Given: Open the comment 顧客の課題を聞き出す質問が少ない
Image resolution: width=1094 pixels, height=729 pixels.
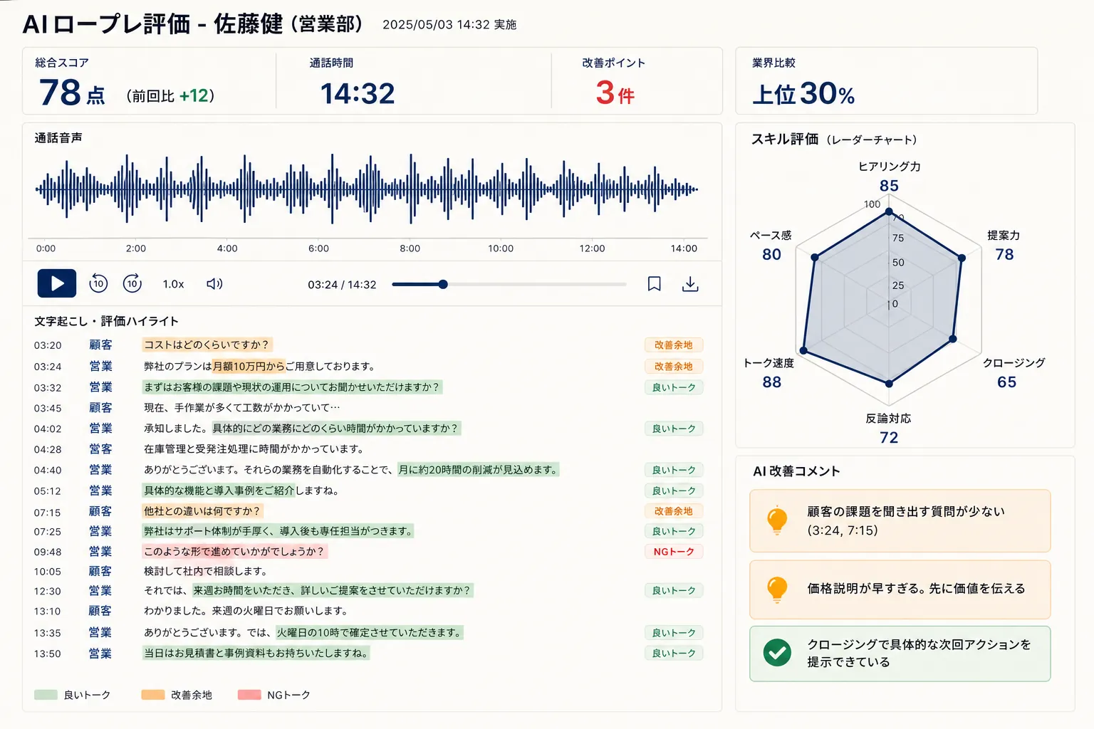Looking at the screenshot, I should coord(900,520).
